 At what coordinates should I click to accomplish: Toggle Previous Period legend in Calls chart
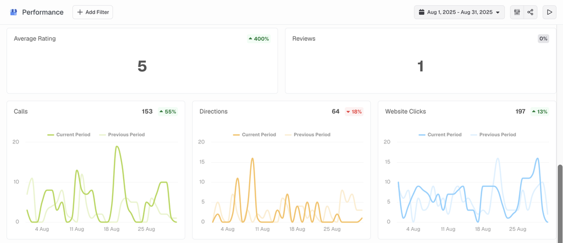(x=122, y=135)
